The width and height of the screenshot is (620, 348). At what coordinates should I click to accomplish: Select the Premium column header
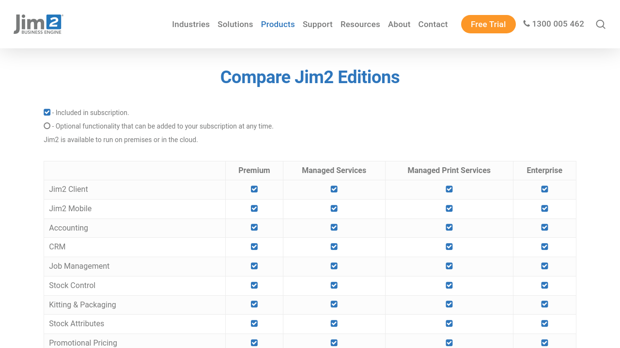tap(254, 170)
